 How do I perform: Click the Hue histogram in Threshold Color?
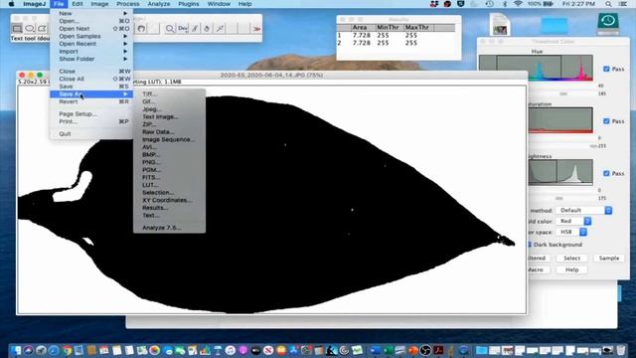tap(536, 68)
